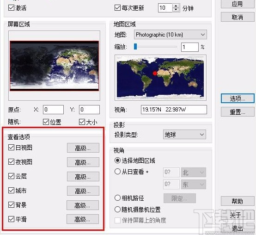Click the 退出 button
The image size is (256, 235).
(238, 228)
